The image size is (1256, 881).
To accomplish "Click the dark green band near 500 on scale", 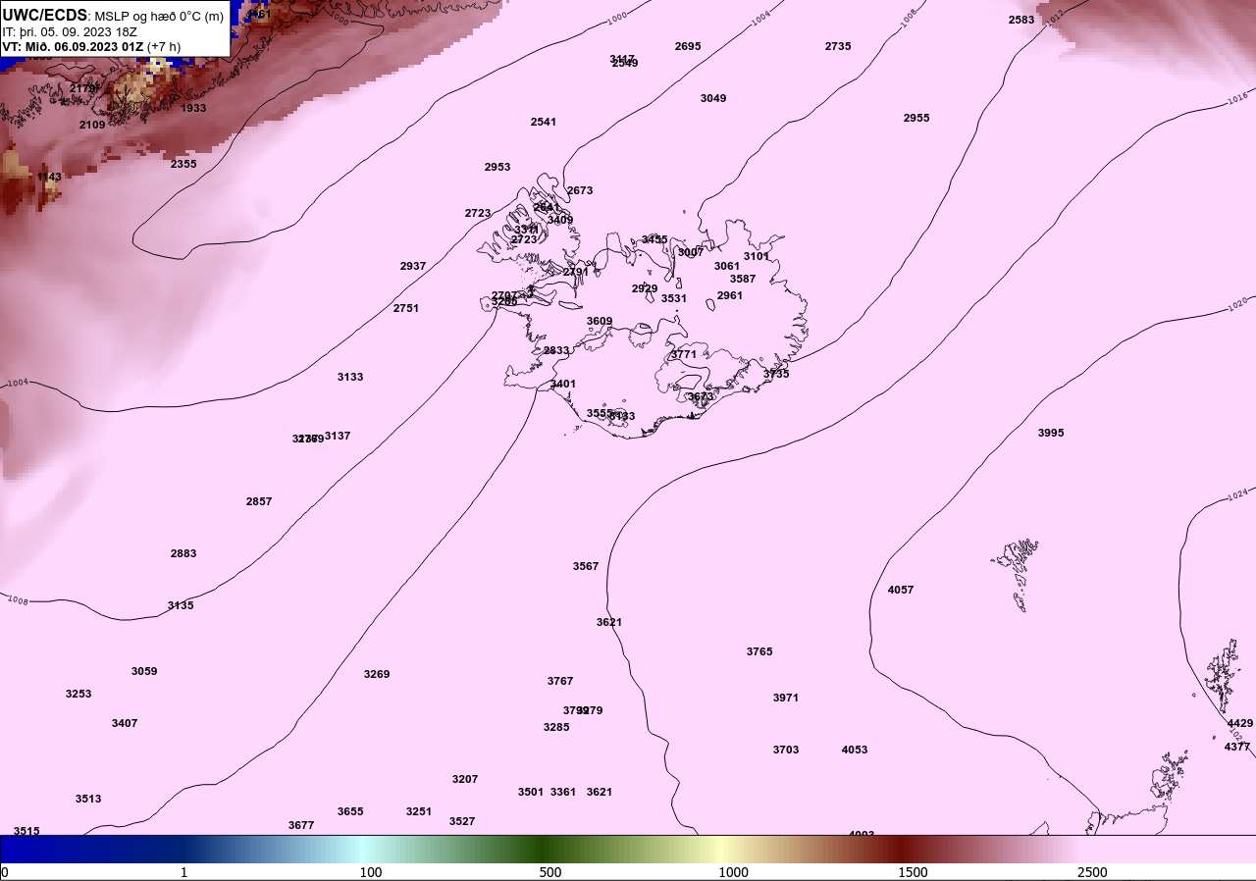I will pyautogui.click(x=545, y=849).
